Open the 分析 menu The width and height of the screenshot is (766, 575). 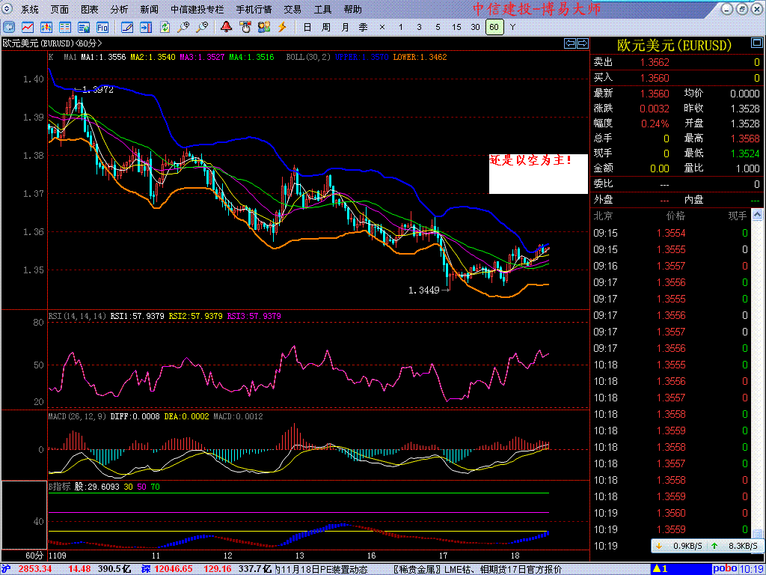119,10
